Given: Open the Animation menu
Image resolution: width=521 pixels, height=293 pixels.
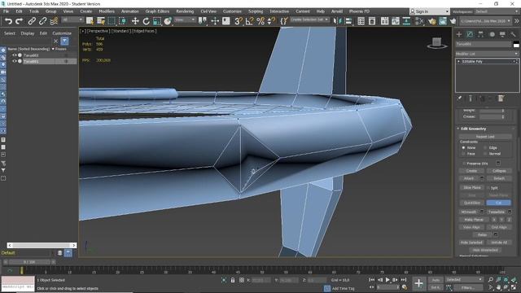Looking at the screenshot, I should (x=130, y=11).
